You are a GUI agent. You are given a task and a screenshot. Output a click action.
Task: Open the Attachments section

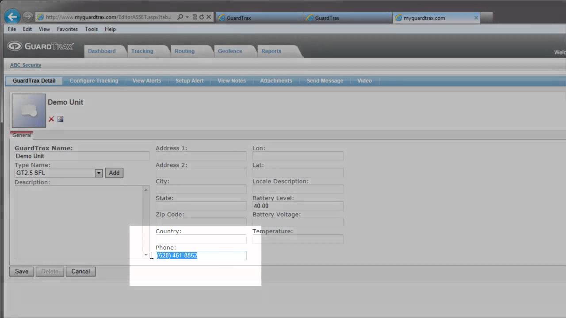pyautogui.click(x=276, y=81)
